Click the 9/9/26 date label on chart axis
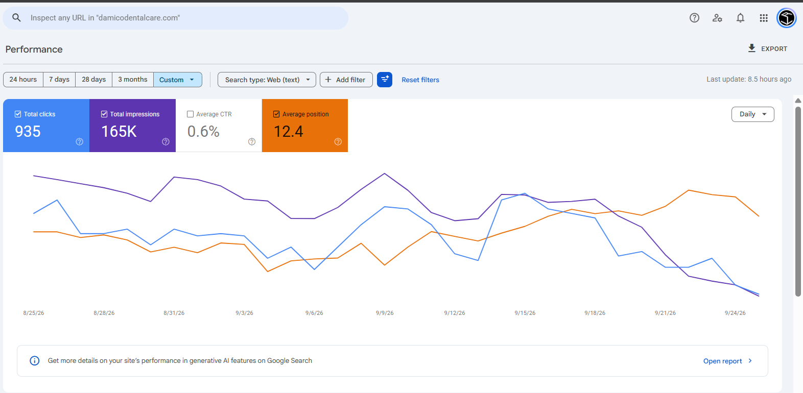 385,313
